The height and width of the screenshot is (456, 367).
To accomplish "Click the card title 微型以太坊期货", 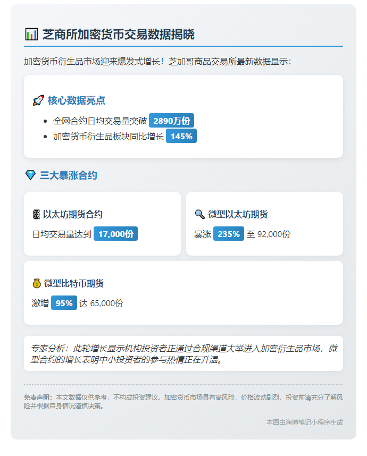I will point(238,214).
